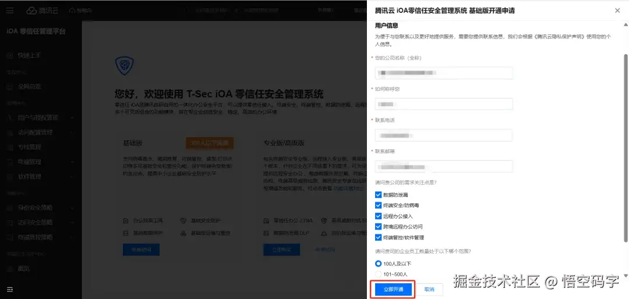Click the Tencent Cloud logo

(x=43, y=11)
